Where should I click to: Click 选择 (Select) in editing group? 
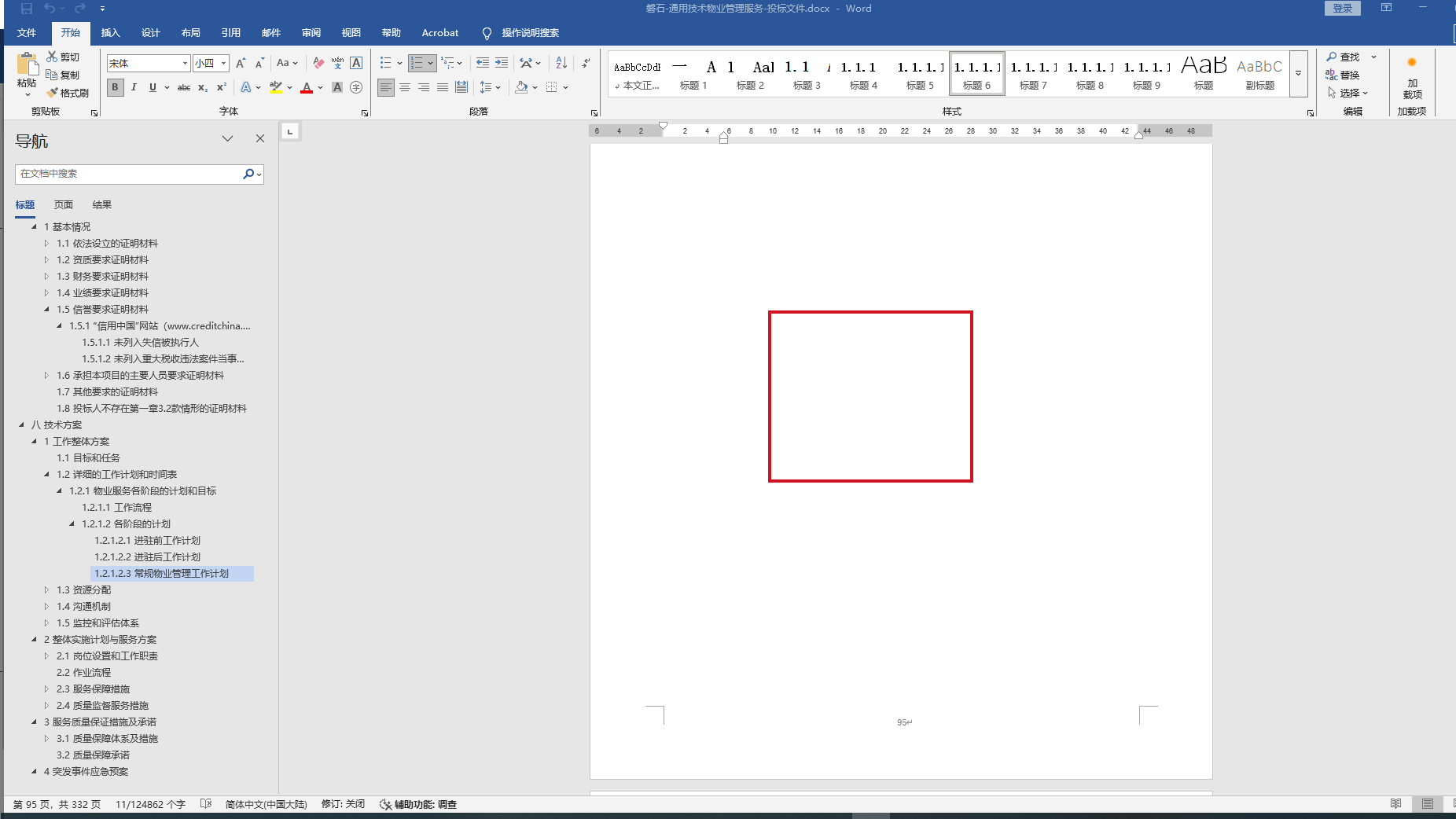pyautogui.click(x=1348, y=93)
